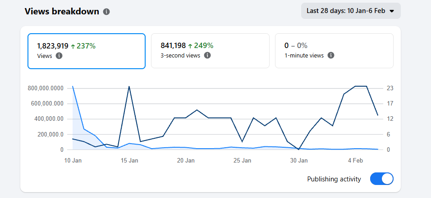Switch to the 1-minute views card
This screenshot has height=198, width=431.
point(334,51)
